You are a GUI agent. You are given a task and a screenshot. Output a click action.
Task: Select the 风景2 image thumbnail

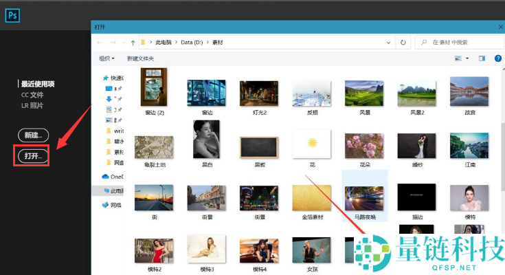(x=417, y=93)
